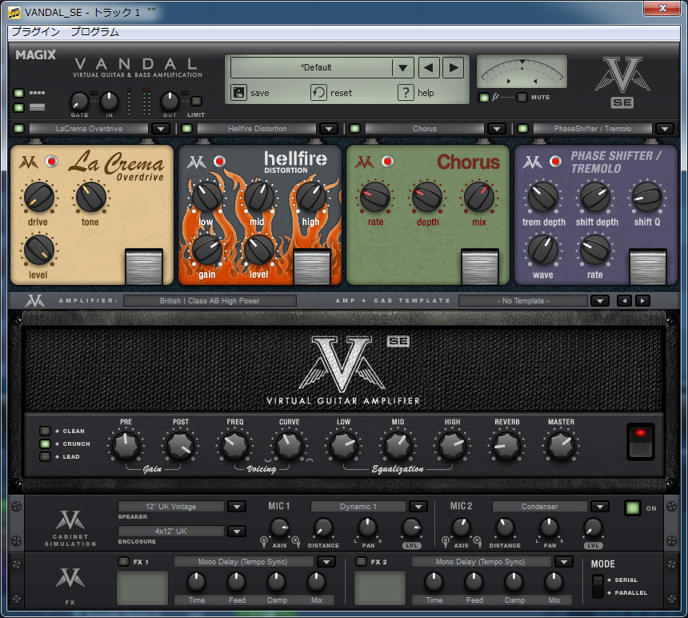Click the reset label
The image size is (688, 618).
(341, 93)
